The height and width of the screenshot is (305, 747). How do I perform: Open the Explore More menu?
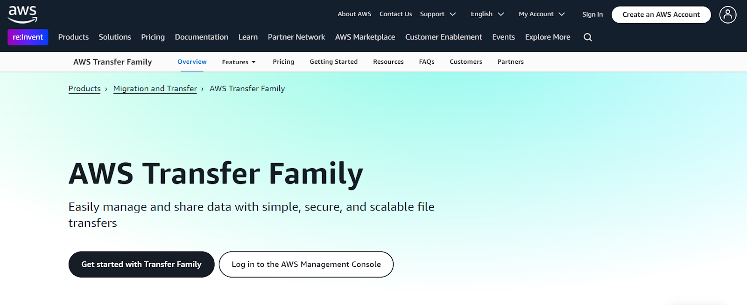click(548, 37)
